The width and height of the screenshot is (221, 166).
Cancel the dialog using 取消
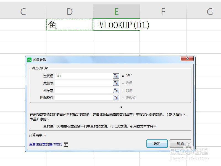click(180, 144)
